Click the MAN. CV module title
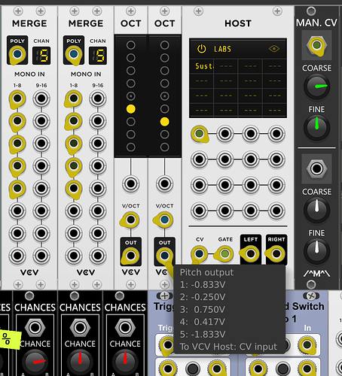This screenshot has width=342, height=376. tap(316, 23)
